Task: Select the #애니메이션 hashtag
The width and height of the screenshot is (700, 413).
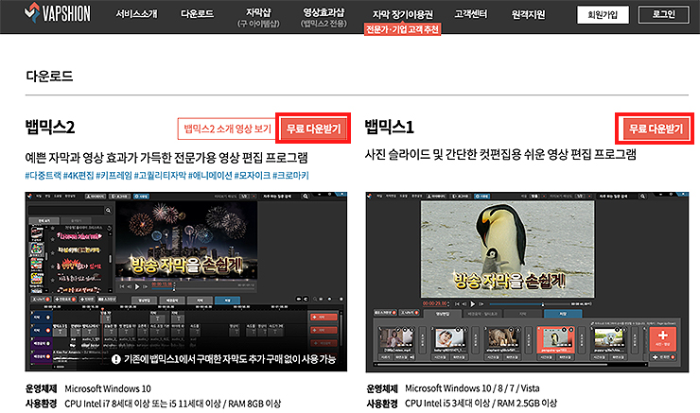Action: tap(210, 176)
